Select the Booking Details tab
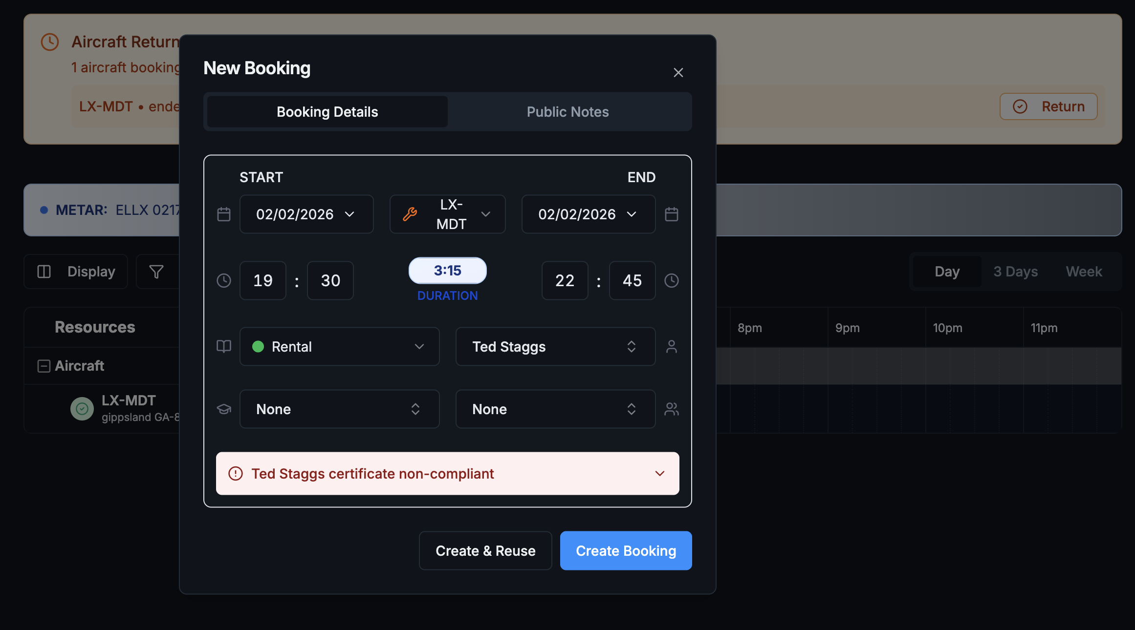 (x=327, y=112)
